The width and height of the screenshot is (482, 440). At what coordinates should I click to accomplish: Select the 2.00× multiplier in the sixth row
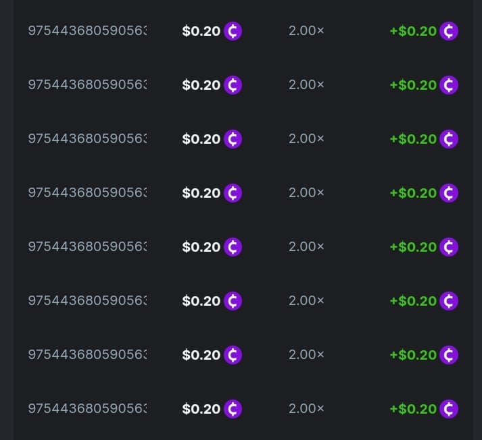pos(306,301)
